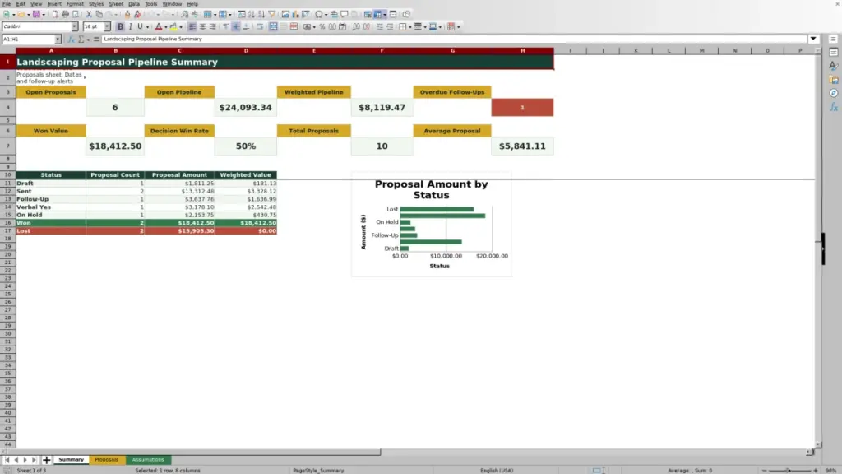
Task: Open the Borders dropdown arrow
Action: pyautogui.click(x=410, y=27)
